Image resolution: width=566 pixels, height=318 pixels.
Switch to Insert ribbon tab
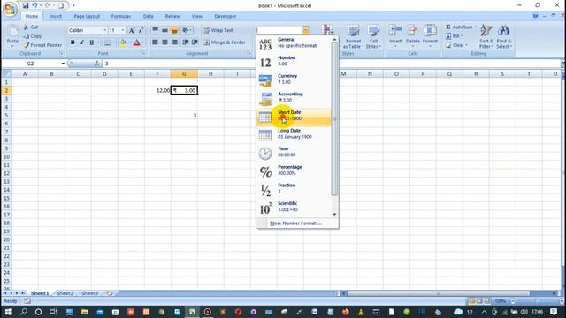(55, 16)
